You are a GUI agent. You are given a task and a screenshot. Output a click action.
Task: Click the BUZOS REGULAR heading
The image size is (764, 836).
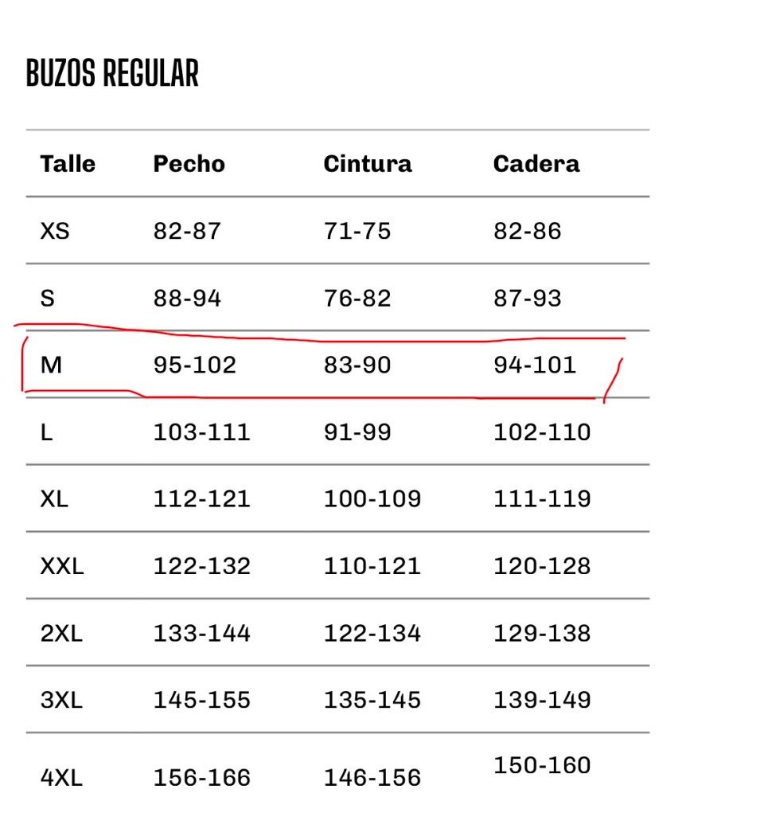(x=112, y=73)
